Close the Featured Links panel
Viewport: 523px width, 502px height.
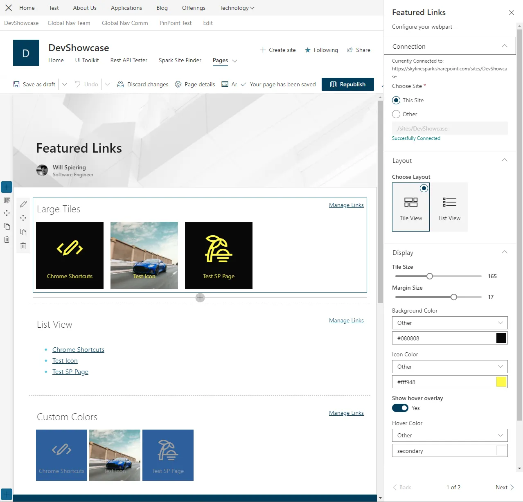click(x=512, y=13)
